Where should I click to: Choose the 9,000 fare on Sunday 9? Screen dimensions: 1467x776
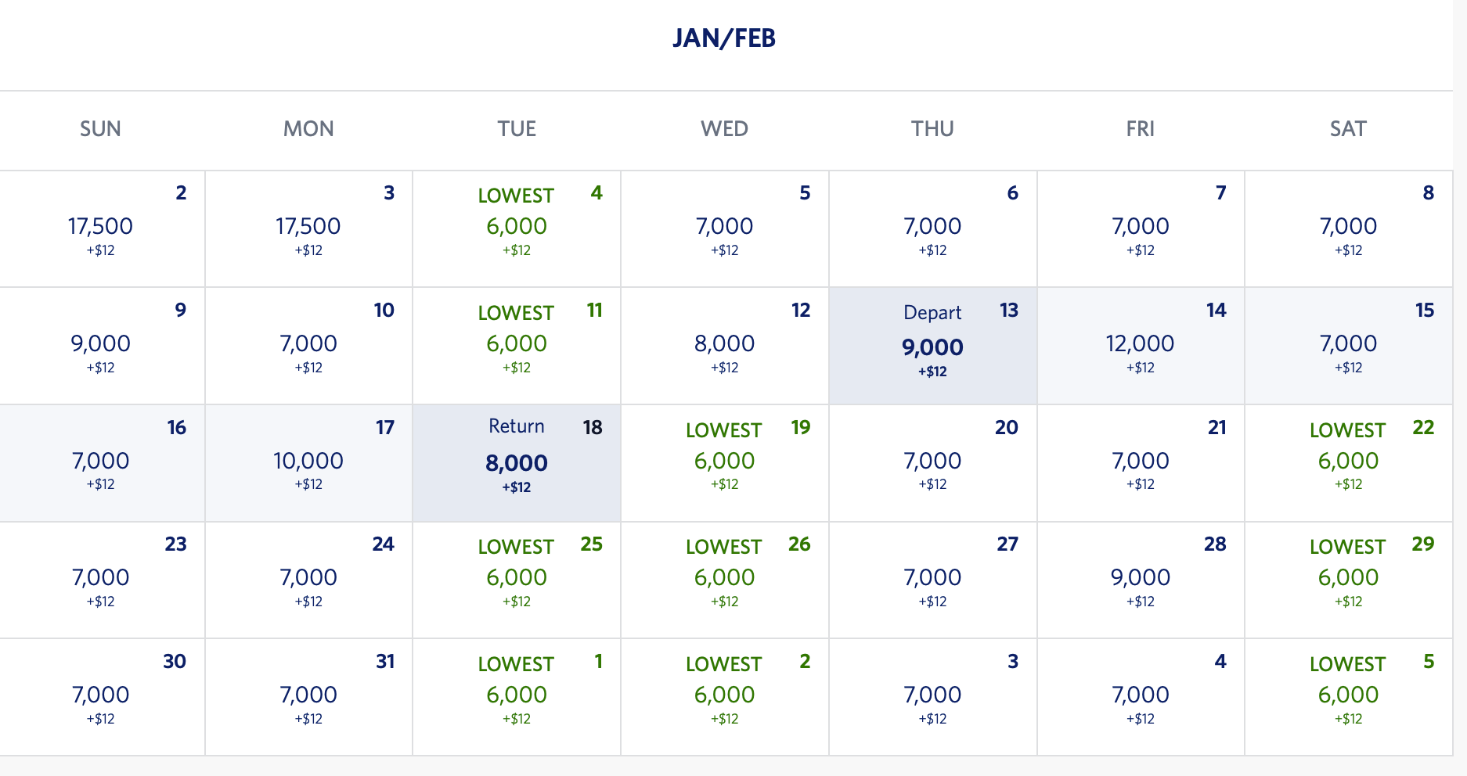(100, 344)
